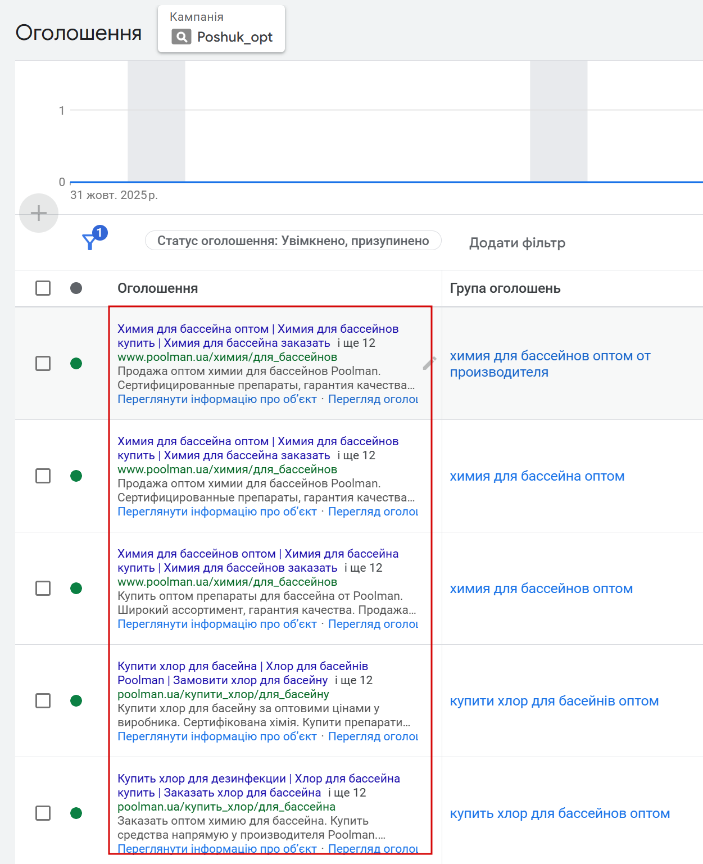Open the Кампанія Poshuk_opt campaign selector

221,29
